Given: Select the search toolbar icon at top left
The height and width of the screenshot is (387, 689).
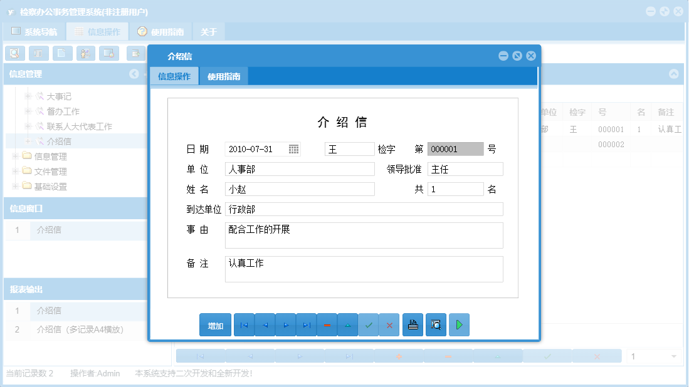Looking at the screenshot, I should [14, 53].
